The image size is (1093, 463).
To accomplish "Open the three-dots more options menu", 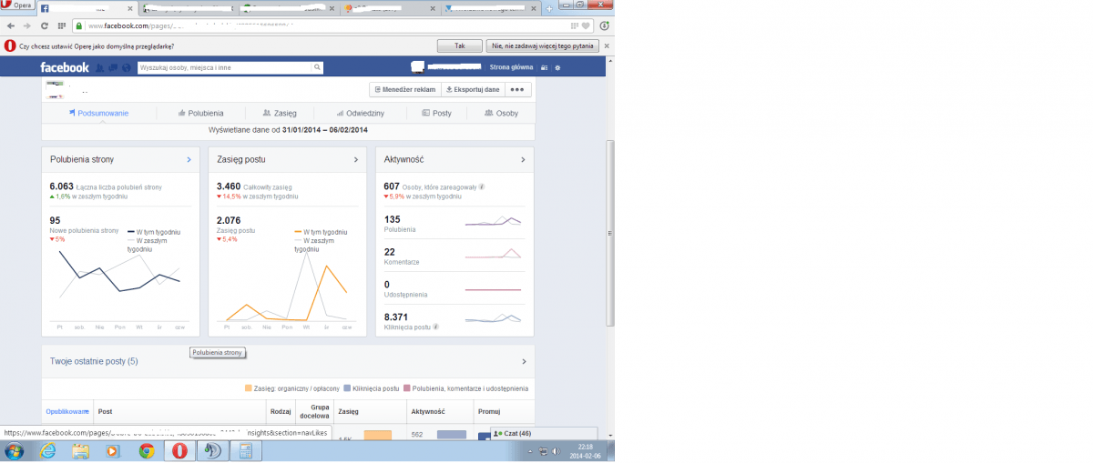I will pyautogui.click(x=517, y=90).
